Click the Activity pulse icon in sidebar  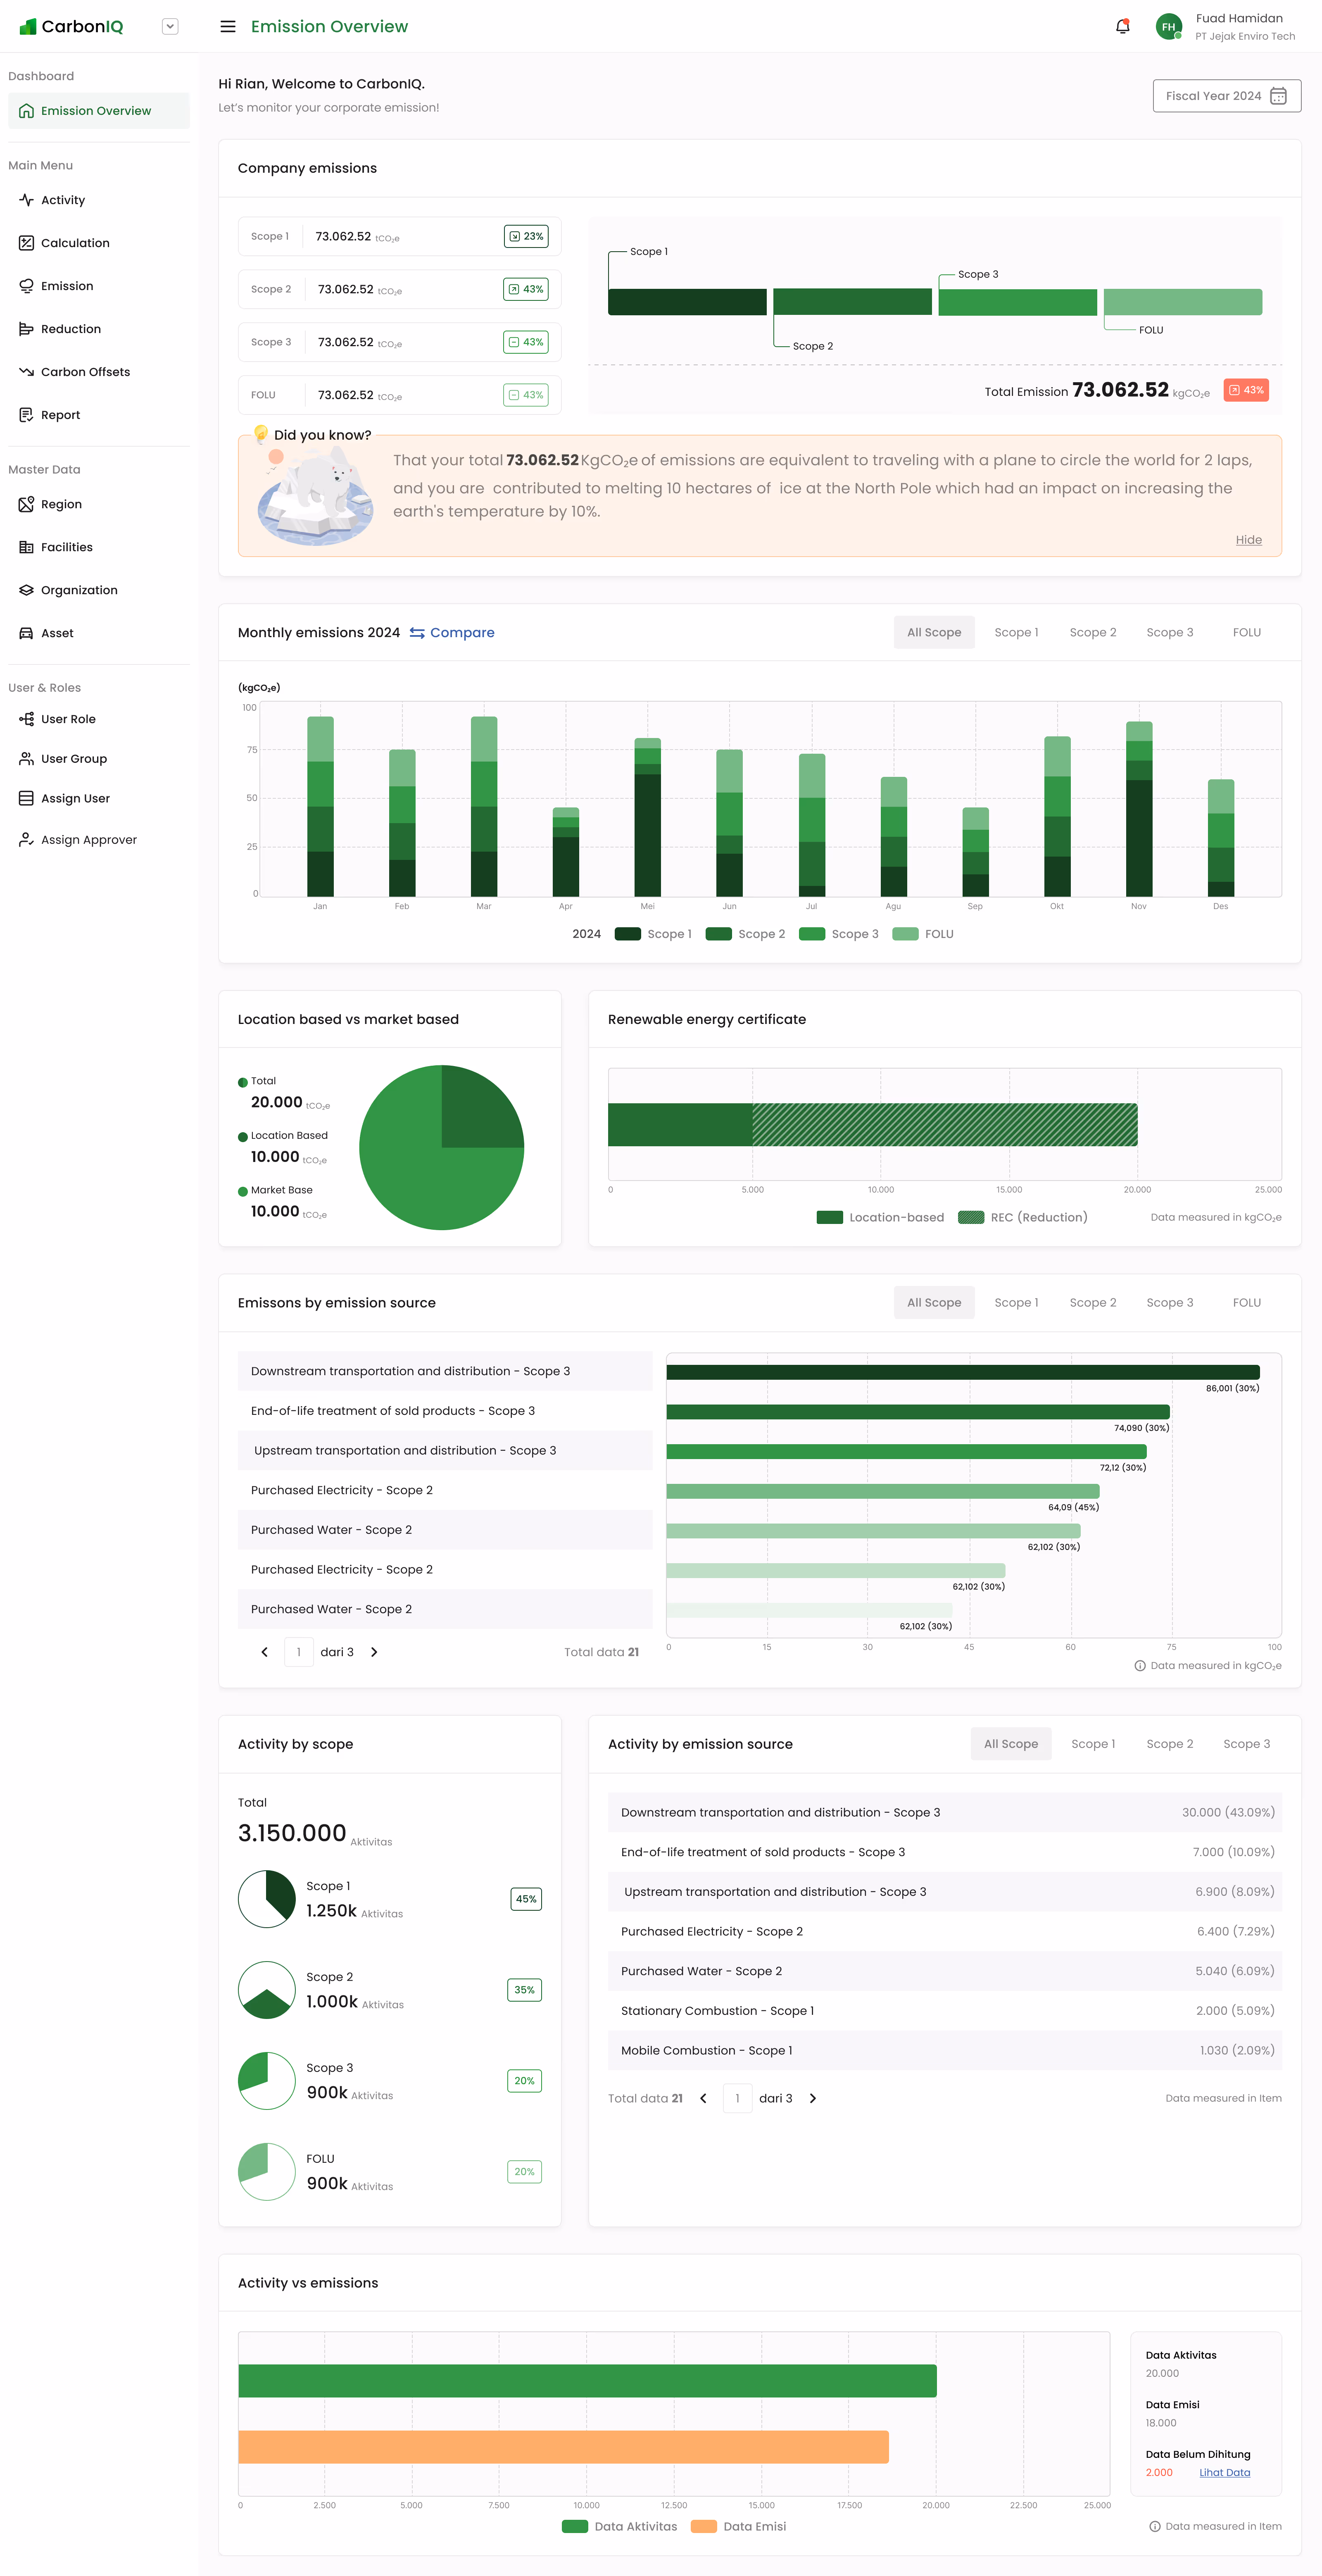(x=26, y=200)
